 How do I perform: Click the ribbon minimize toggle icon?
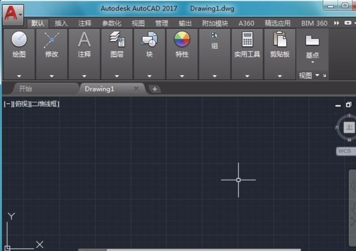348,23
